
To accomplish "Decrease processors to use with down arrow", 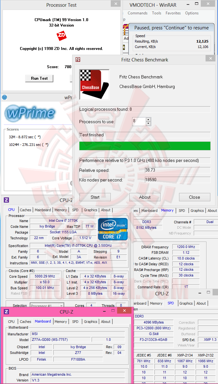I will [148, 124].
